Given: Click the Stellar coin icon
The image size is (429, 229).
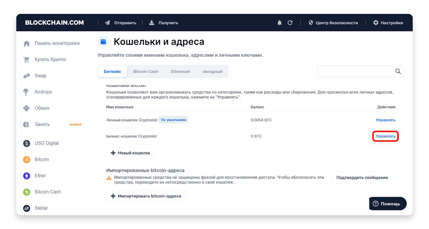Looking at the screenshot, I should 27,208.
